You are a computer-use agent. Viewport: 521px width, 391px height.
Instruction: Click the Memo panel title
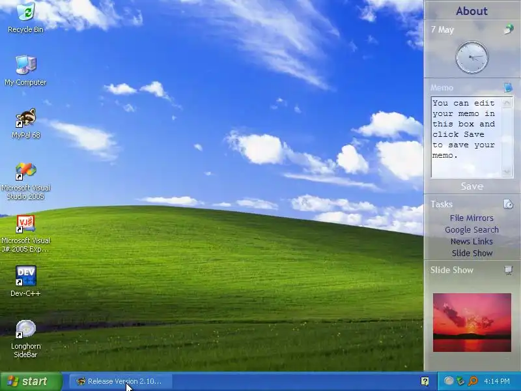click(442, 88)
